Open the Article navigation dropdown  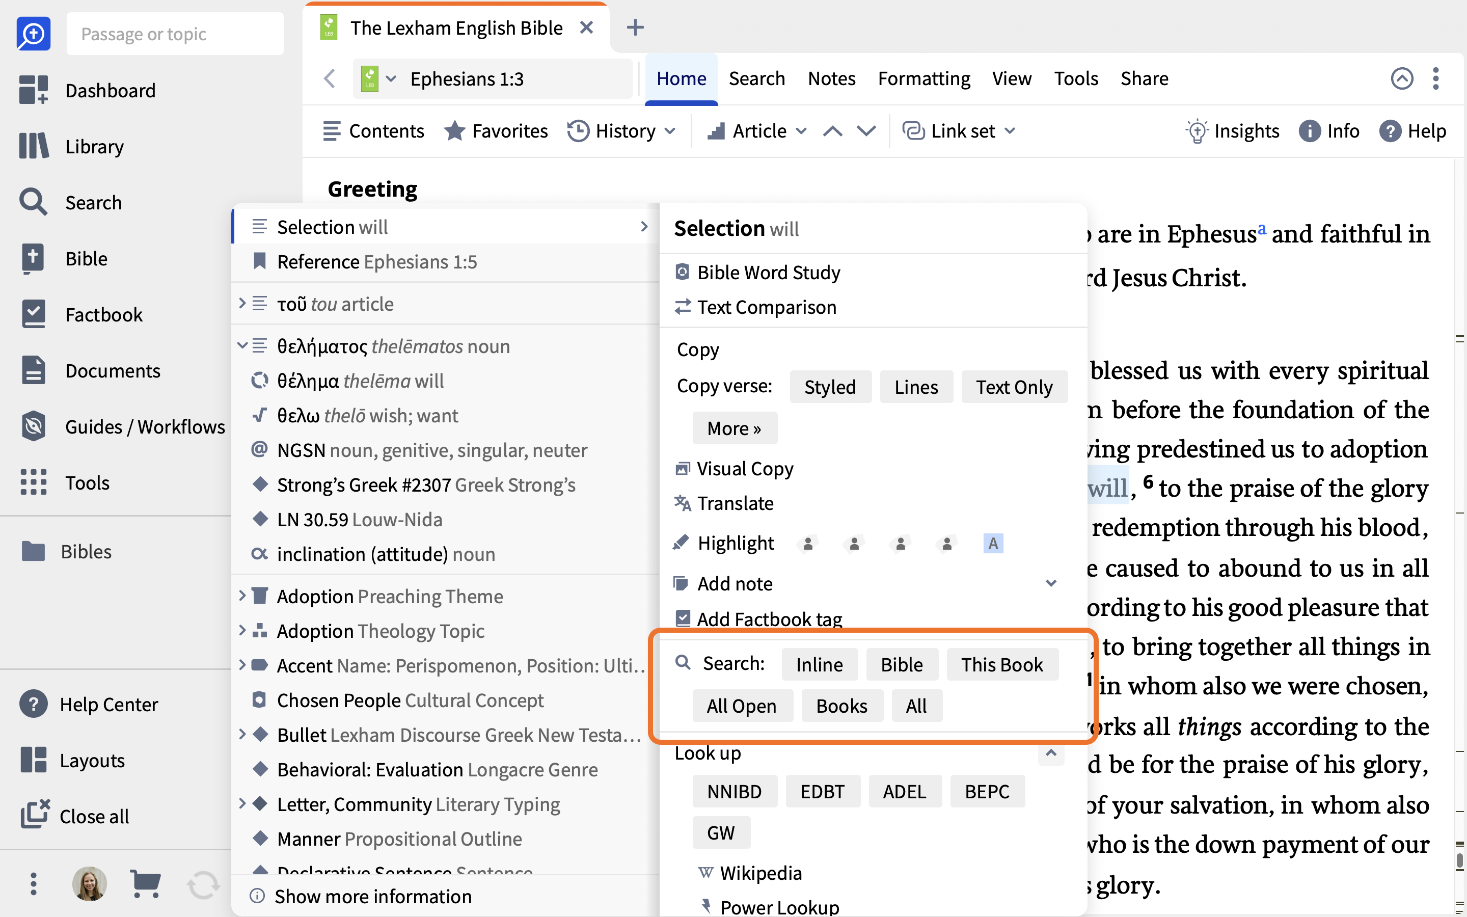[x=756, y=130]
